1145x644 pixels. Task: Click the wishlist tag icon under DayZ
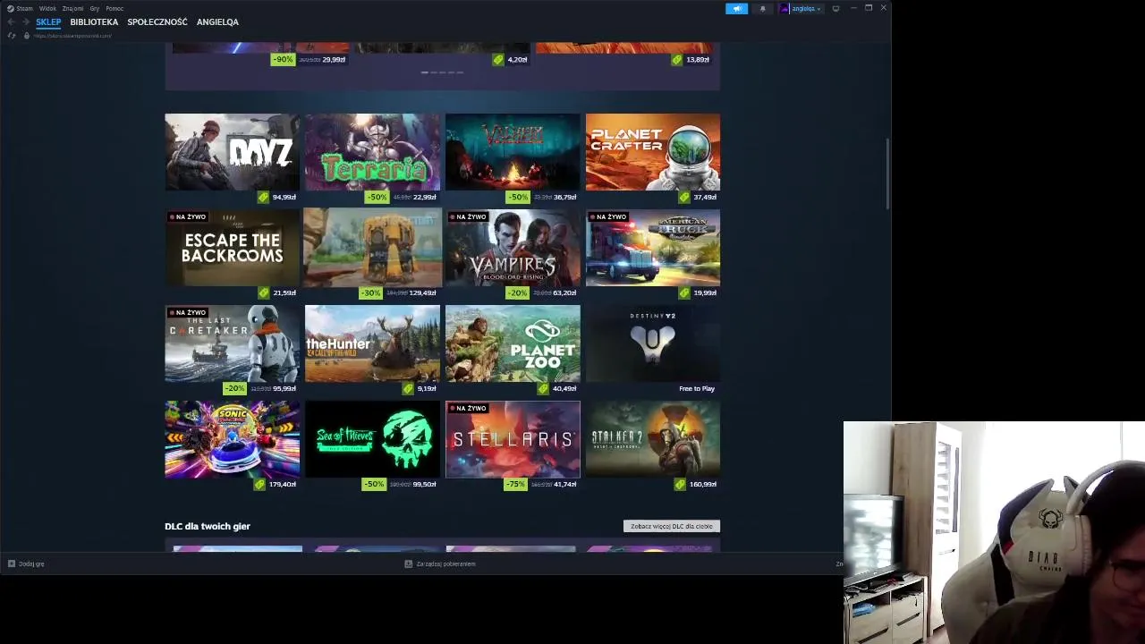[263, 197]
